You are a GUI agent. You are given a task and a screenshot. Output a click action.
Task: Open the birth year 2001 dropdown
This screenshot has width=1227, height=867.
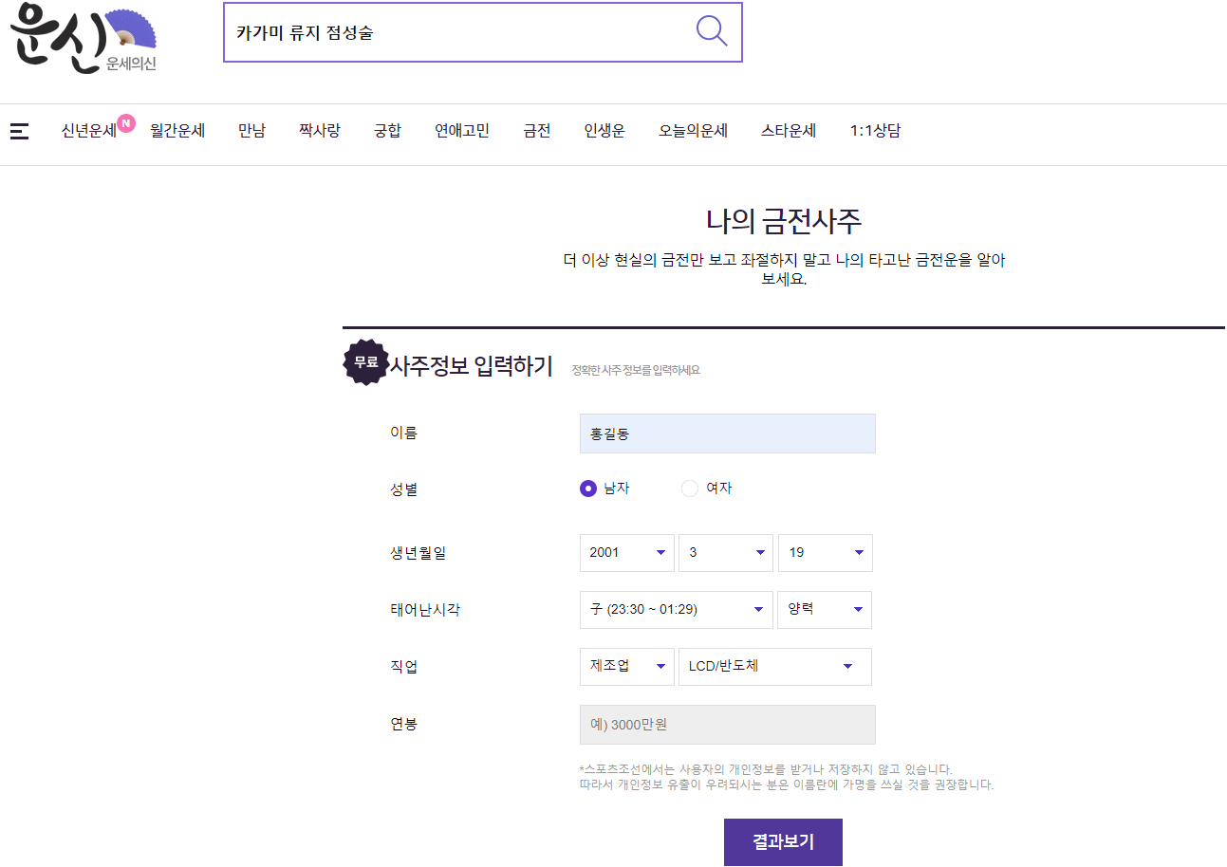pyautogui.click(x=626, y=552)
